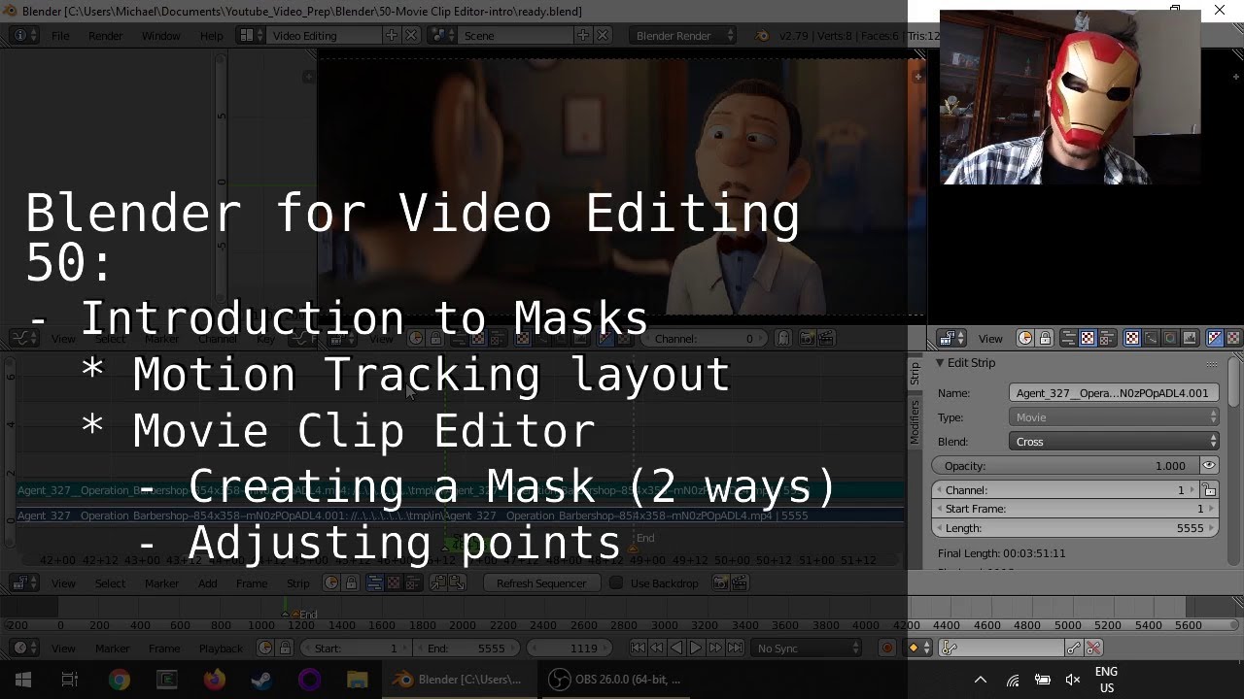The width and height of the screenshot is (1244, 699).
Task: Add a new scene
Action: [583, 36]
